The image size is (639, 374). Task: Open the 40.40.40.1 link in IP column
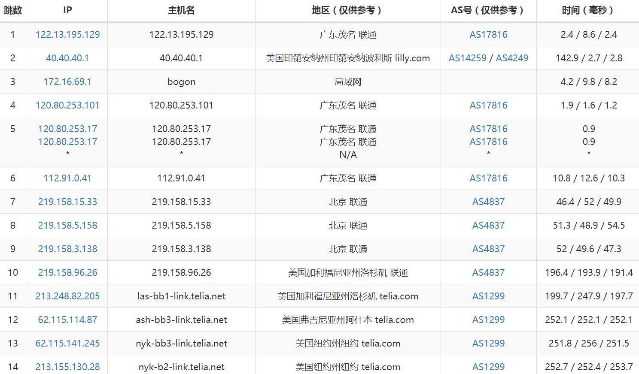point(67,58)
